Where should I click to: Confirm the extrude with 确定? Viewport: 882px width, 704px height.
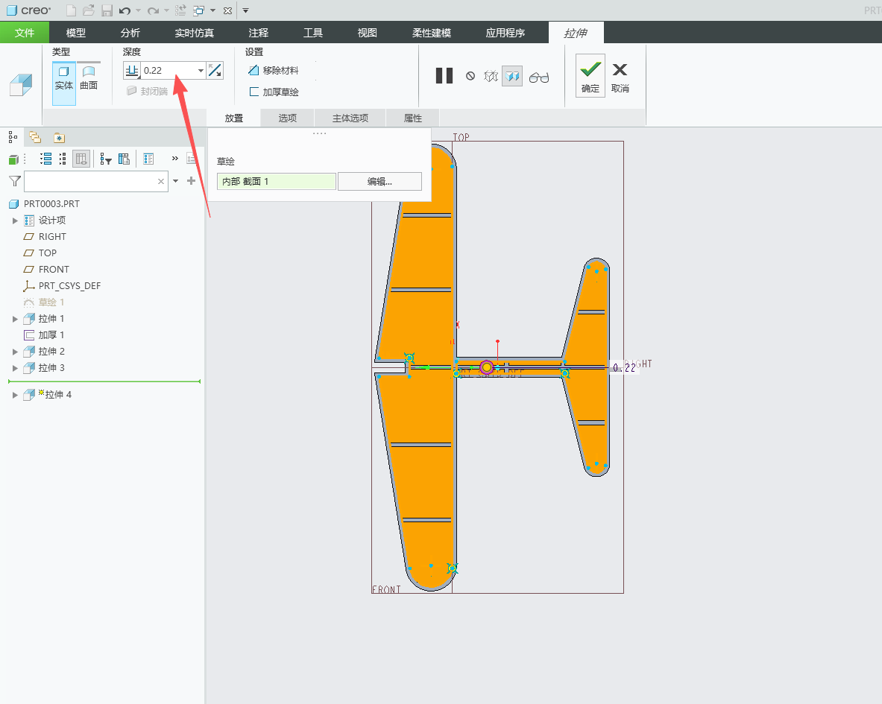pos(590,76)
